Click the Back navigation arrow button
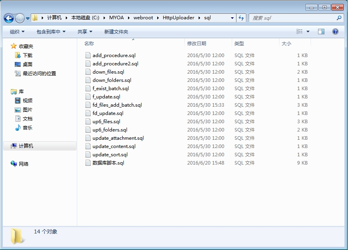 click(x=9, y=18)
